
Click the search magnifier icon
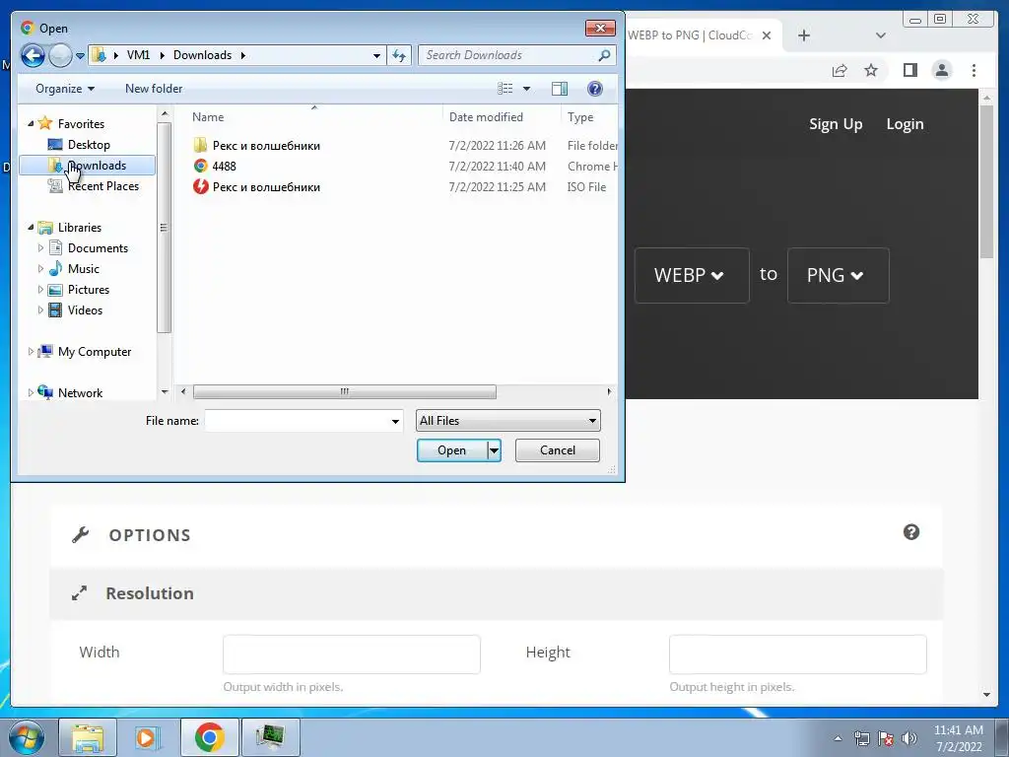(x=604, y=55)
